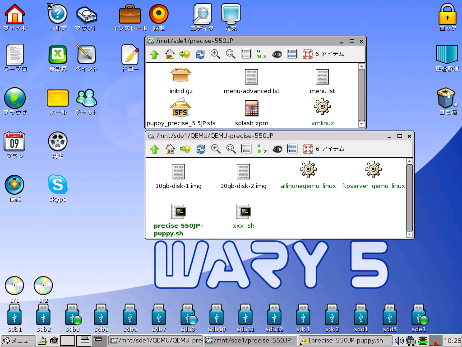Switch to /mnt/sde1/QEMU/QEMU-pre taskbar entry
The width and height of the screenshot is (462, 347).
[x=155, y=341]
